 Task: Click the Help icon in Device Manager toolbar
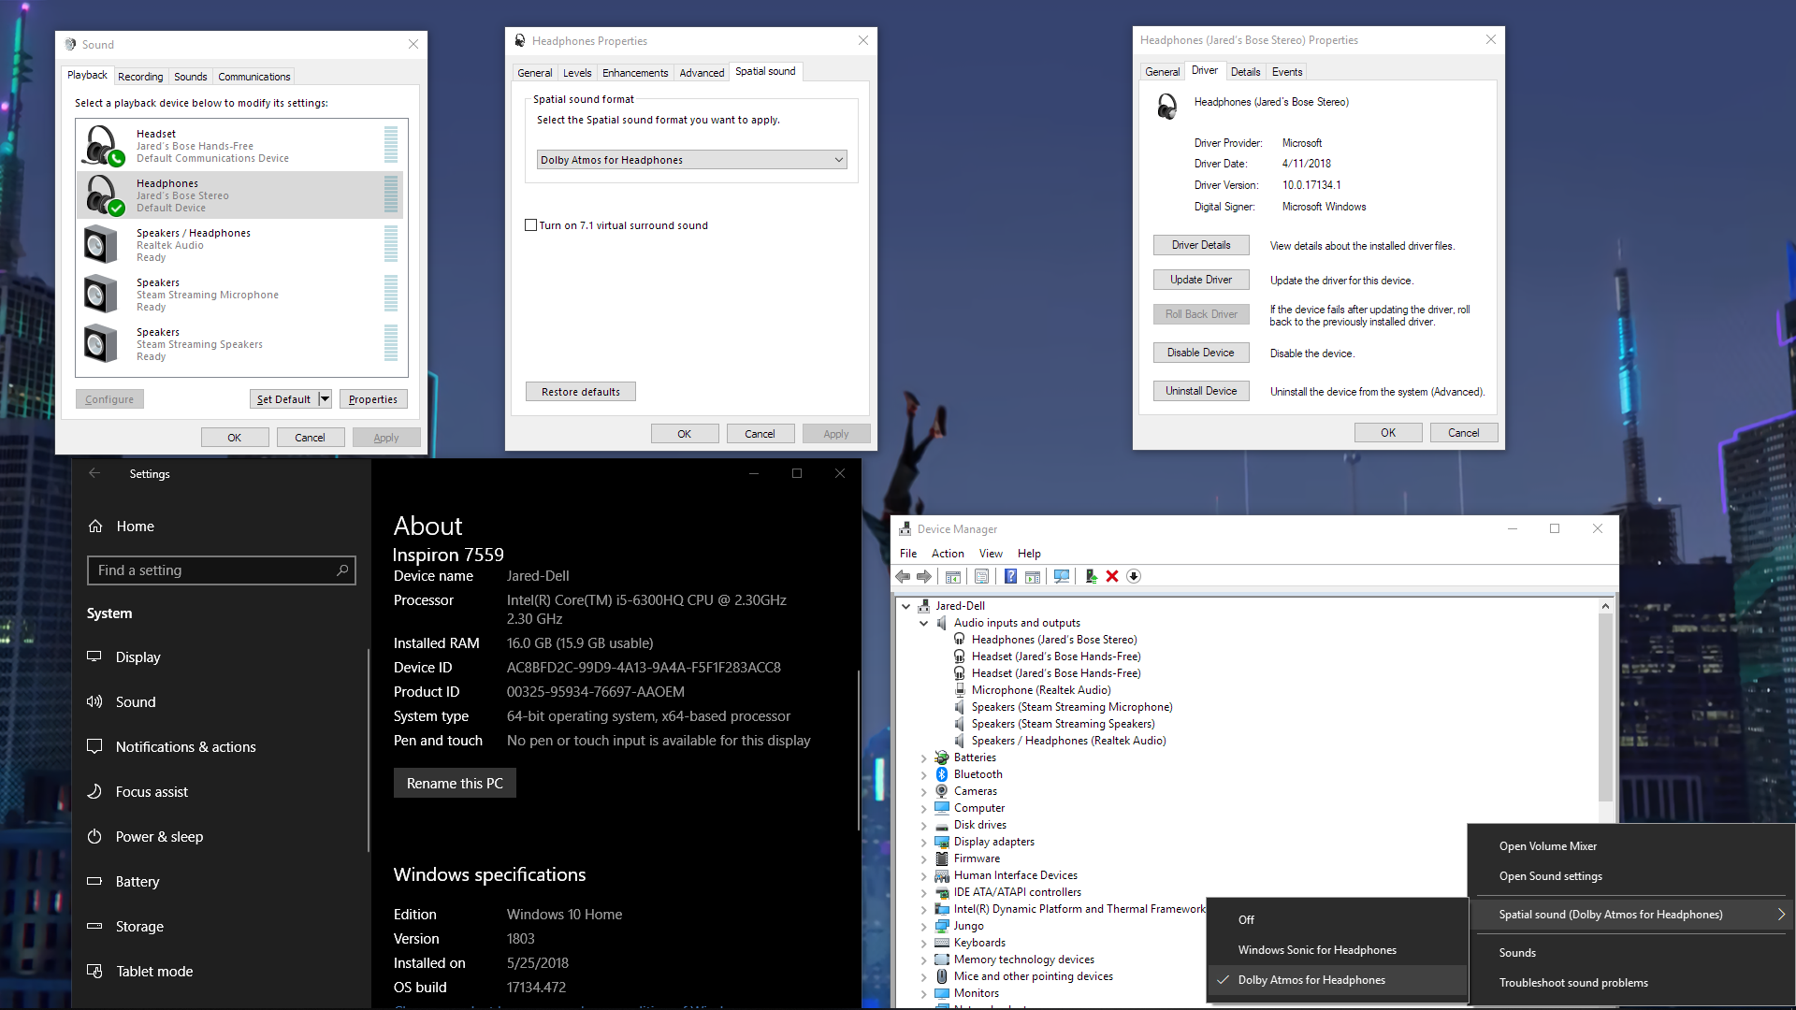pyautogui.click(x=1010, y=577)
